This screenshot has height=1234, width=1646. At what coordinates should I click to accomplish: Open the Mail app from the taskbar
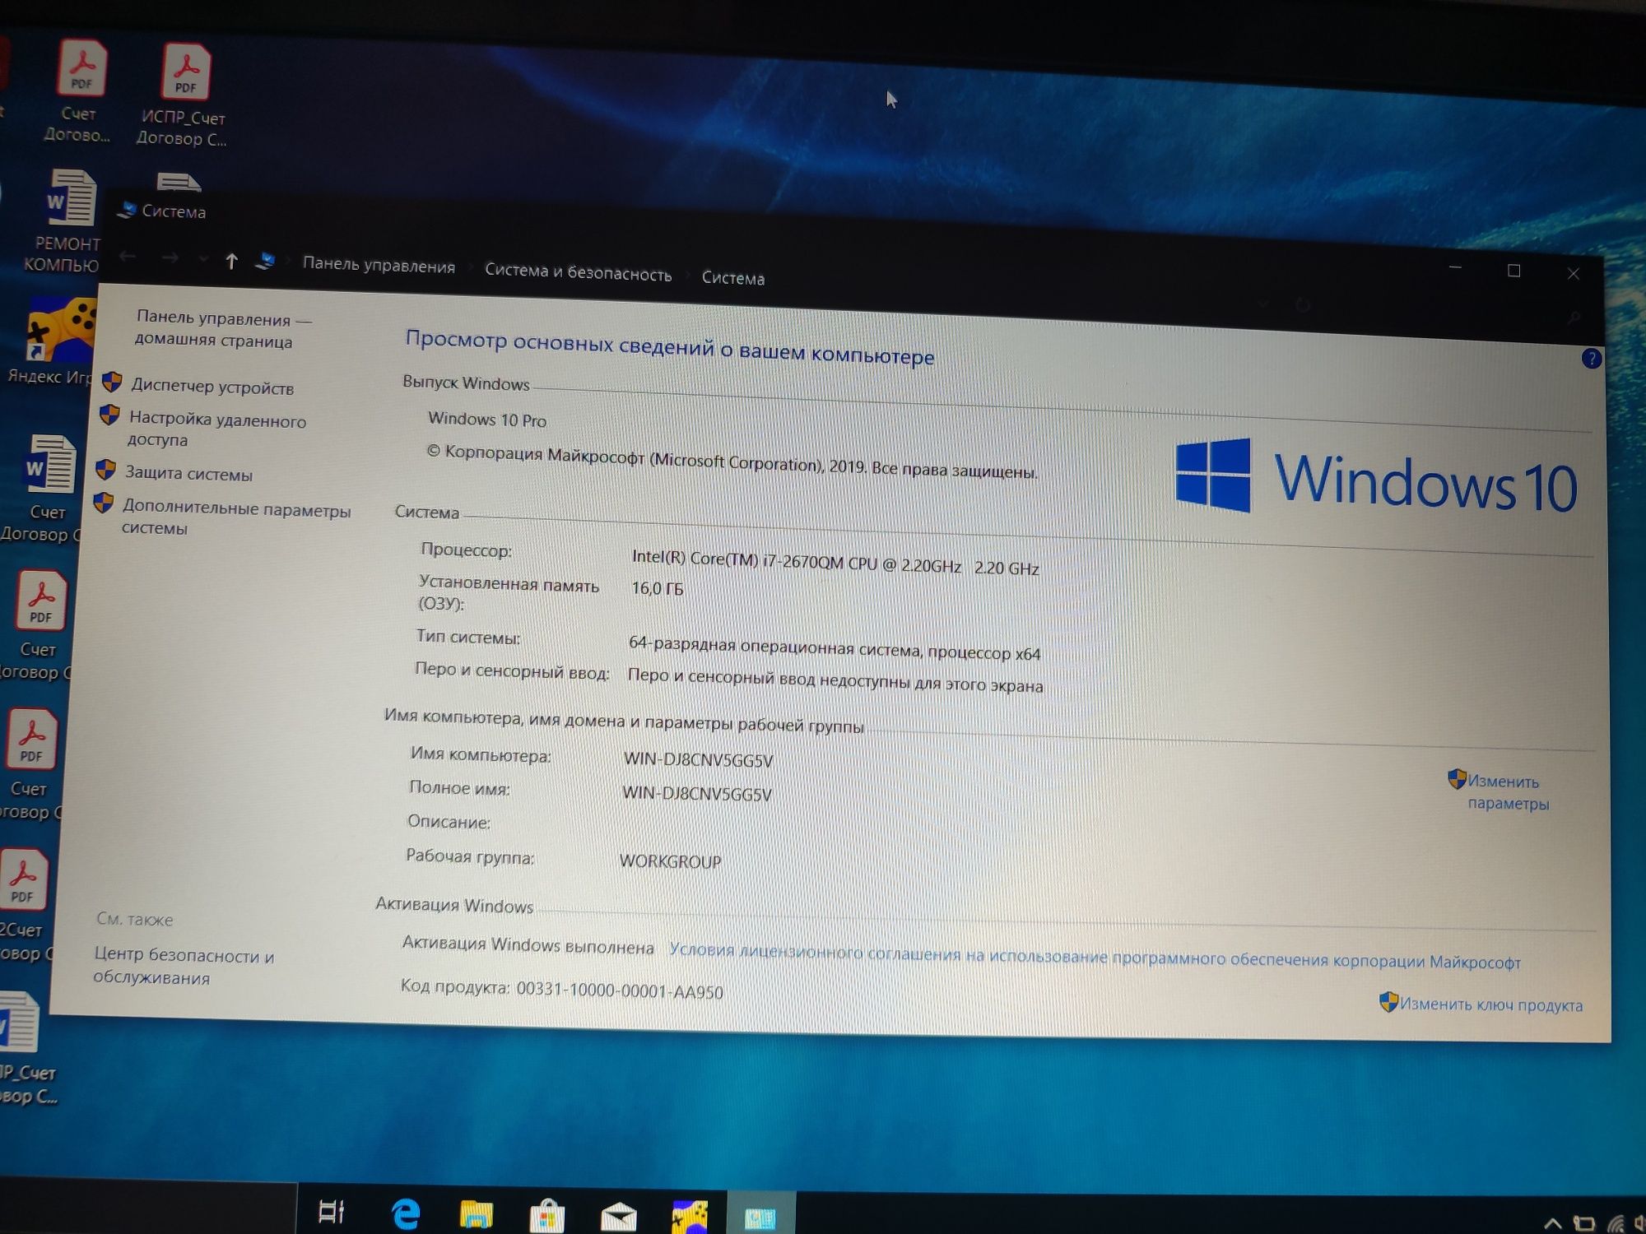(x=618, y=1216)
